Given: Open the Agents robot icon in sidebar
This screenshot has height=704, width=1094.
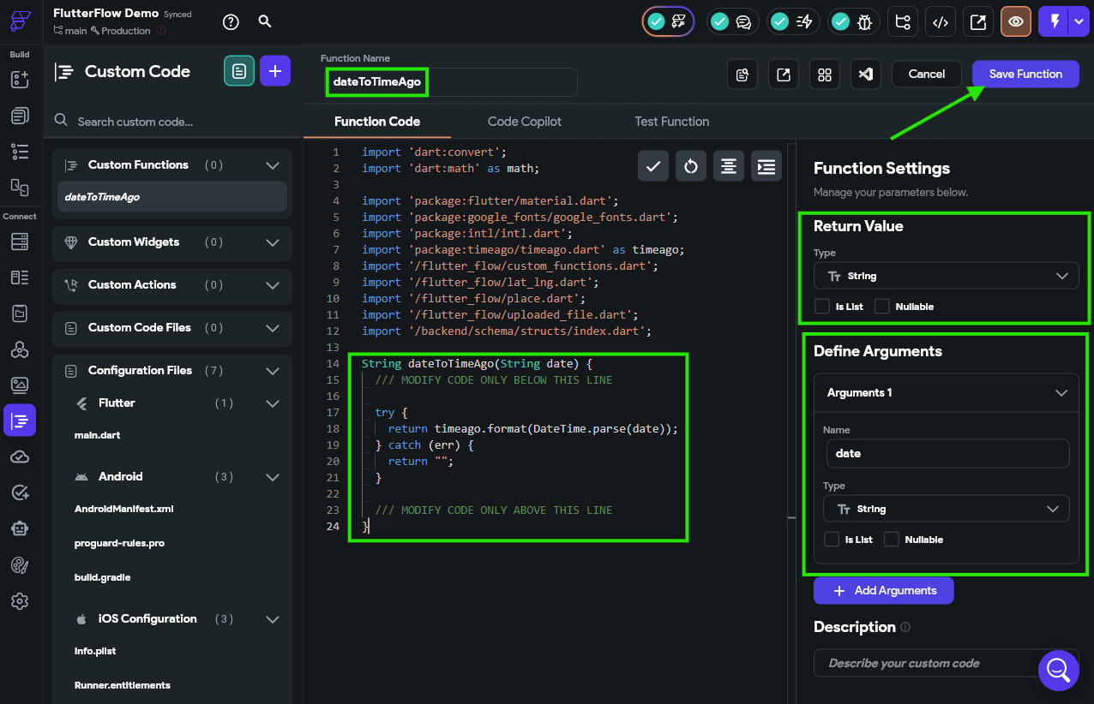Looking at the screenshot, I should pyautogui.click(x=20, y=528).
